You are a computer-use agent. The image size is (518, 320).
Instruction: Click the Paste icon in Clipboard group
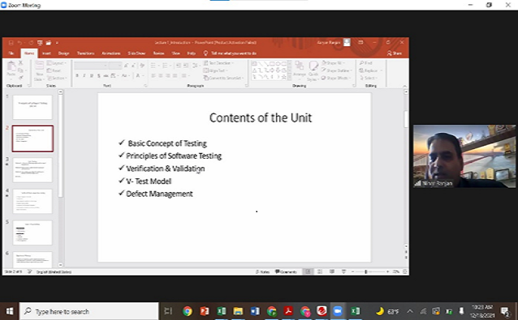11,69
